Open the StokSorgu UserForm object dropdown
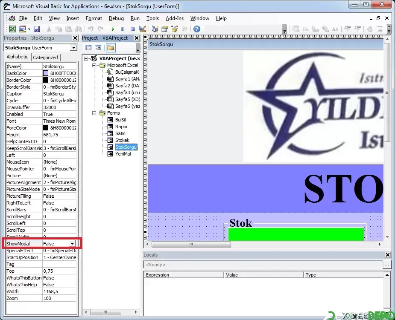The image size is (395, 320). [x=73, y=48]
